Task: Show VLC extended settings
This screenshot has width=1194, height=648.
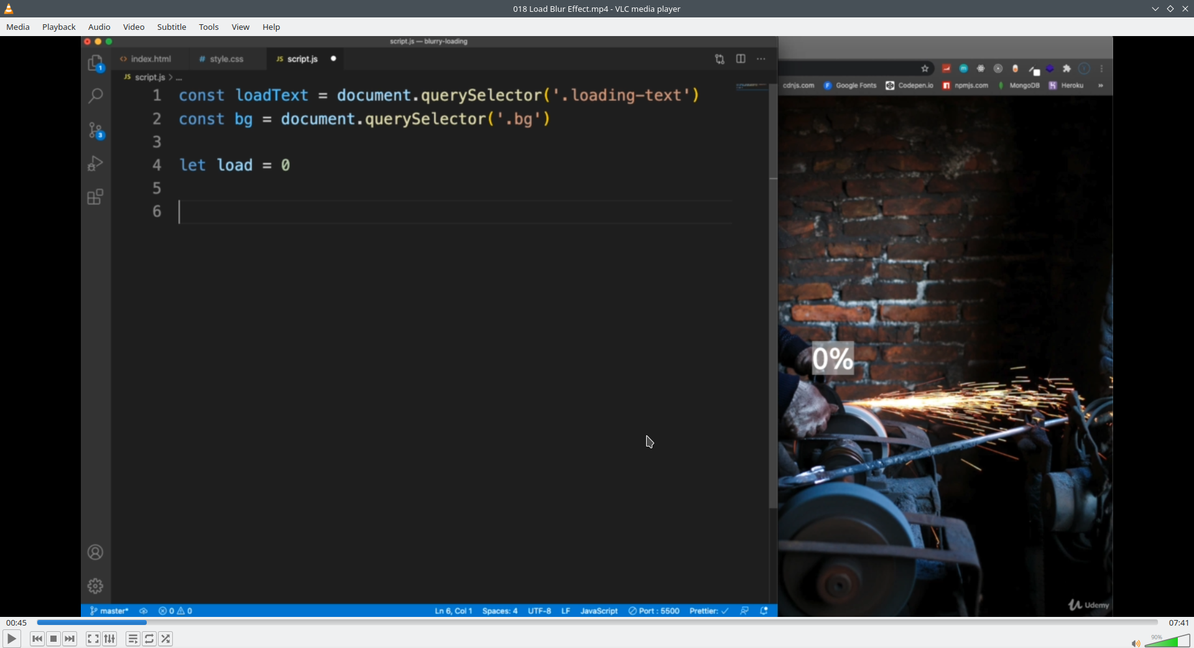Action: coord(109,639)
